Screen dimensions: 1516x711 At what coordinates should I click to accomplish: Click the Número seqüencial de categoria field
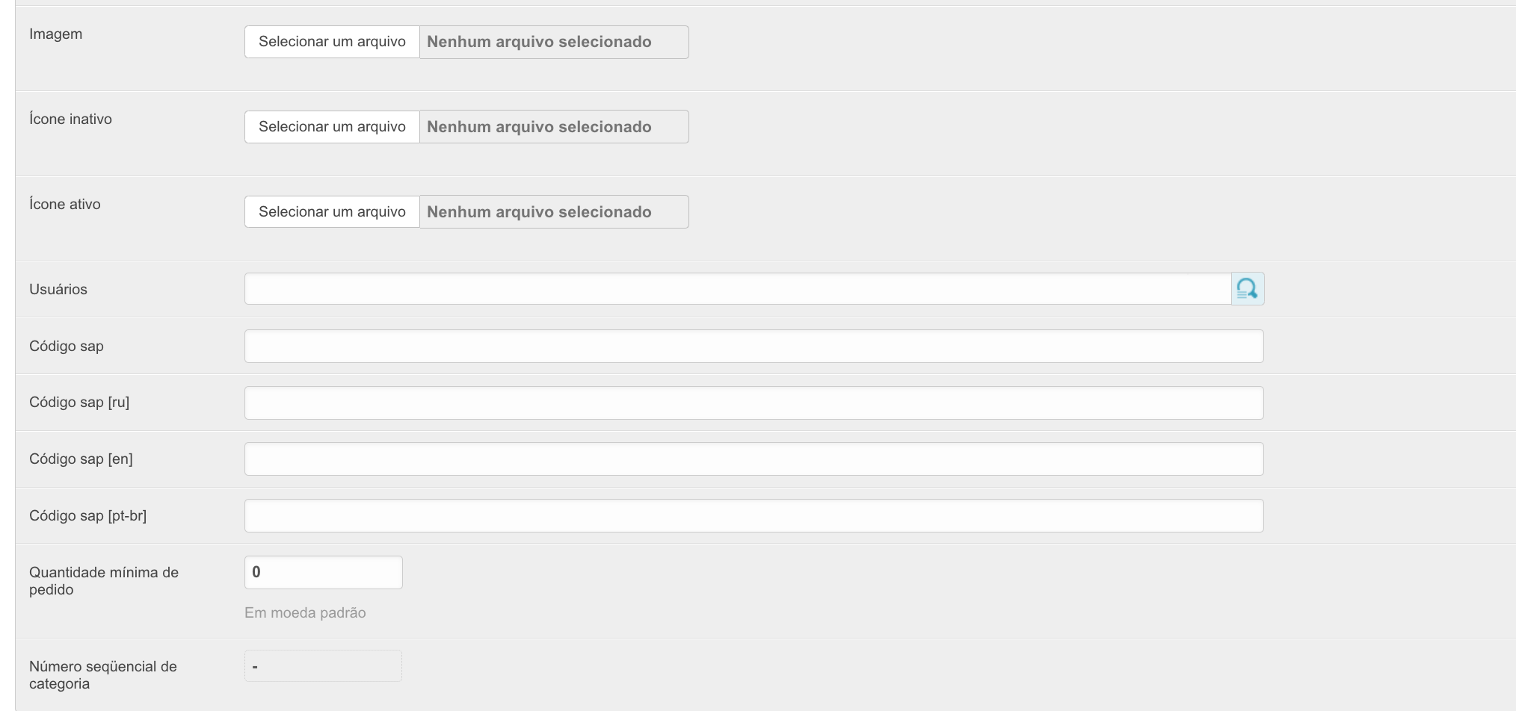[323, 666]
